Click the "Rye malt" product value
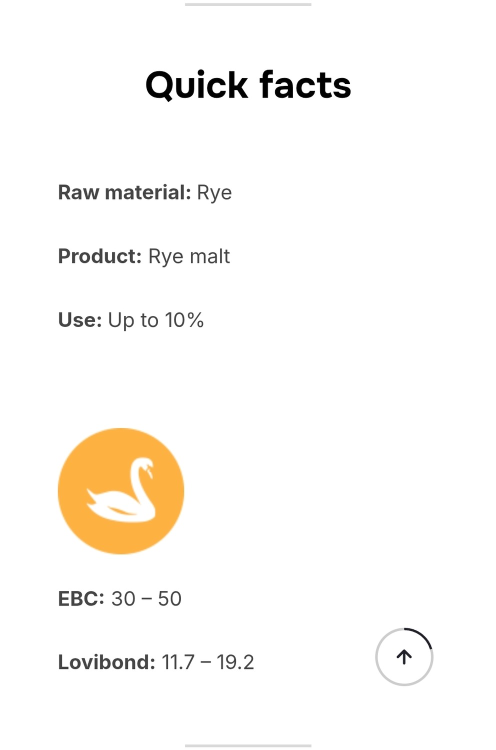Viewport: 496px width, 750px height. [189, 256]
